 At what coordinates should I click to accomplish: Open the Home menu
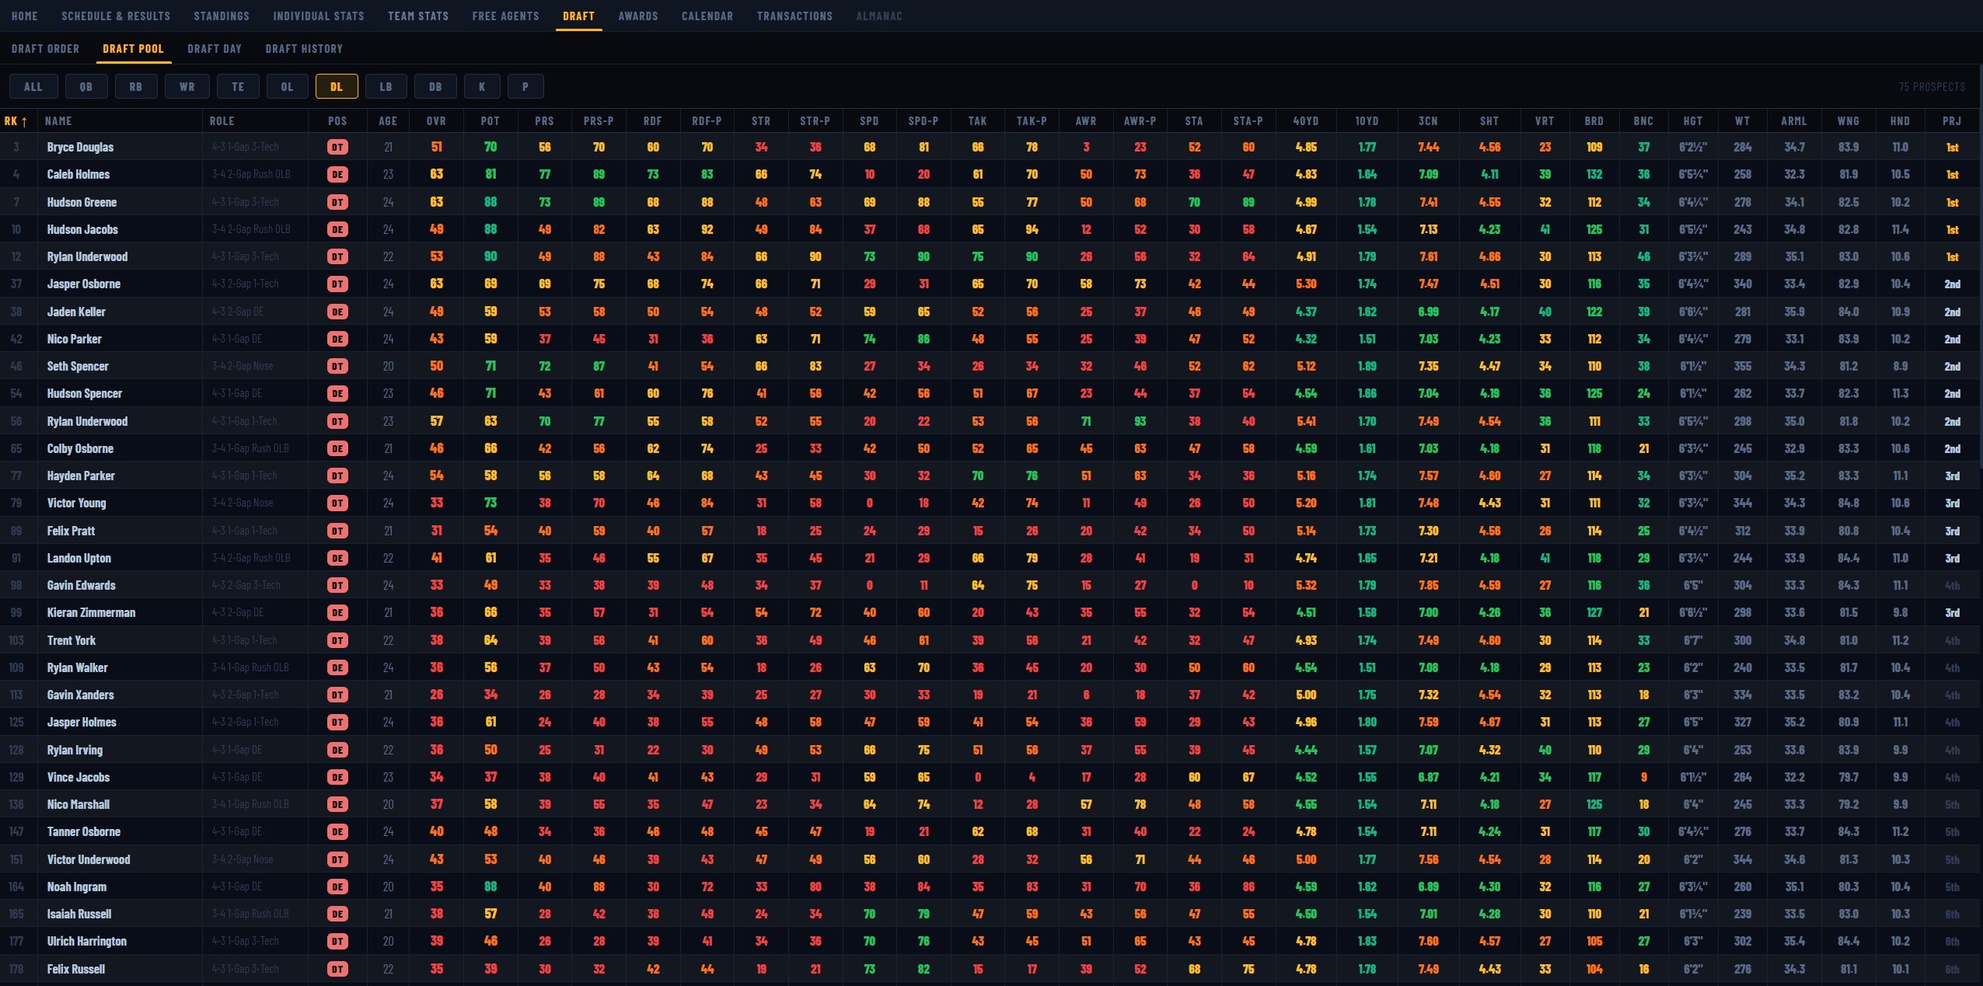(x=25, y=16)
